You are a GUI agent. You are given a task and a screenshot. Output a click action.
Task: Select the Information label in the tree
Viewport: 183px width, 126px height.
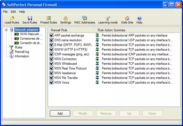[x=22, y=56]
